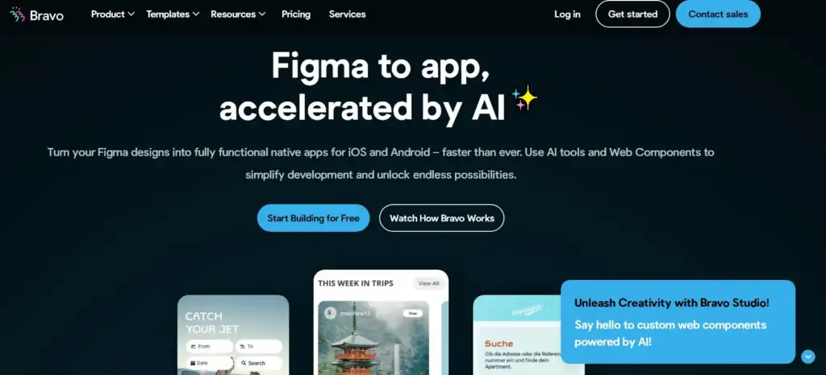826x375 pixels.
Task: Click Watch How Bravo Works button
Action: (x=441, y=218)
